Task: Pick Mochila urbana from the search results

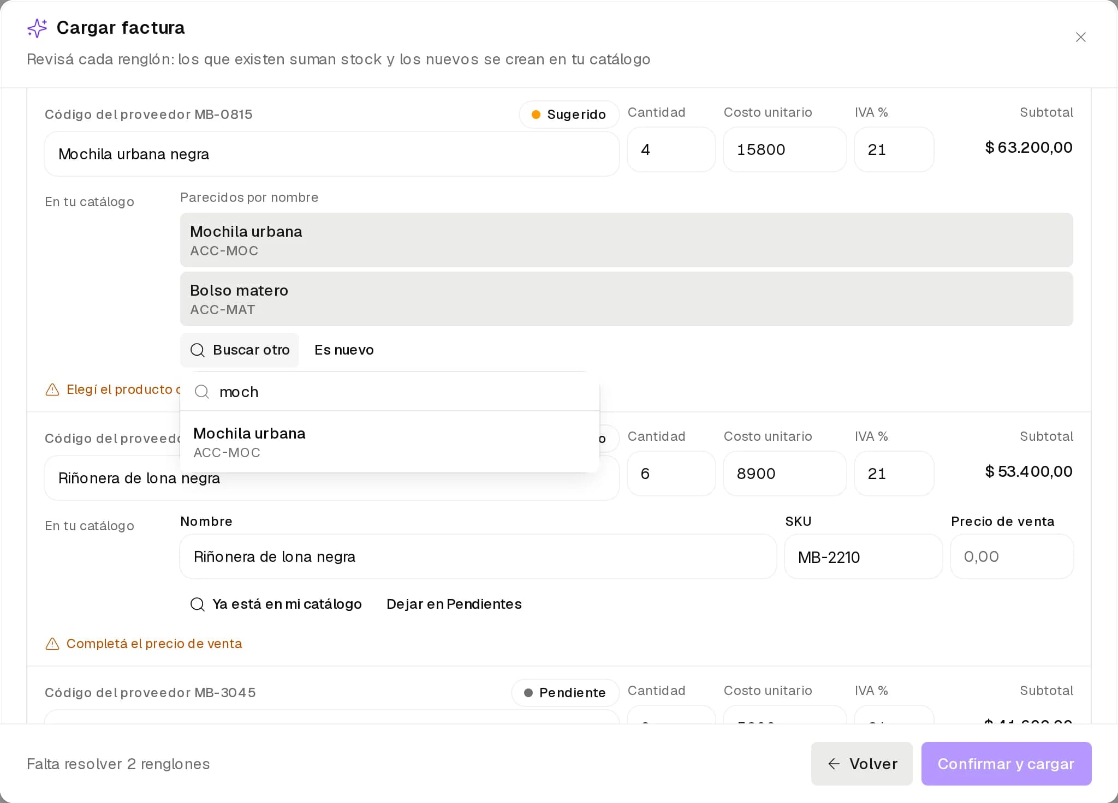Action: coord(390,442)
